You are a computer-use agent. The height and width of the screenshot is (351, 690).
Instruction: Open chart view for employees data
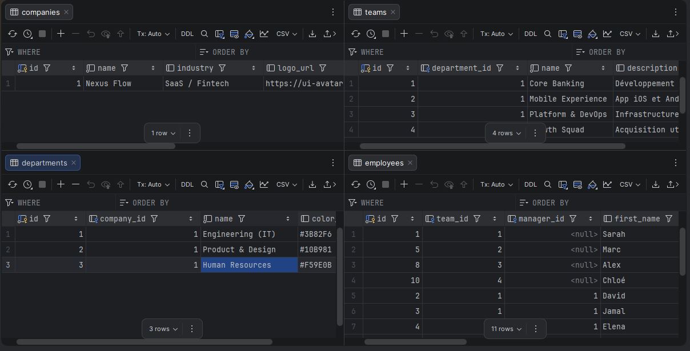coord(607,184)
